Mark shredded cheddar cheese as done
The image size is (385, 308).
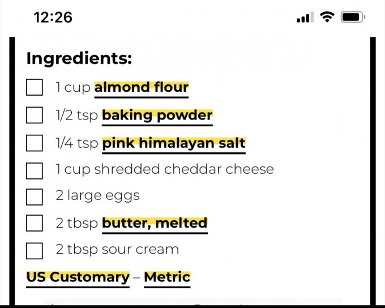point(35,170)
